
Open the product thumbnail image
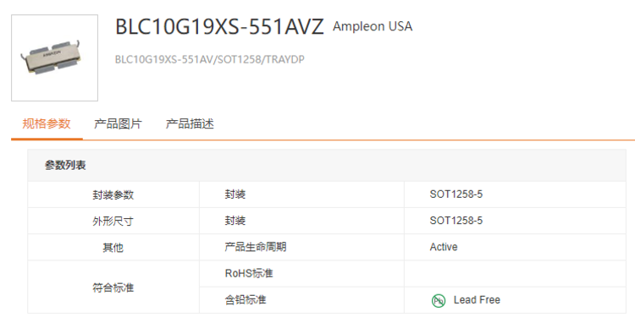pyautogui.click(x=55, y=57)
